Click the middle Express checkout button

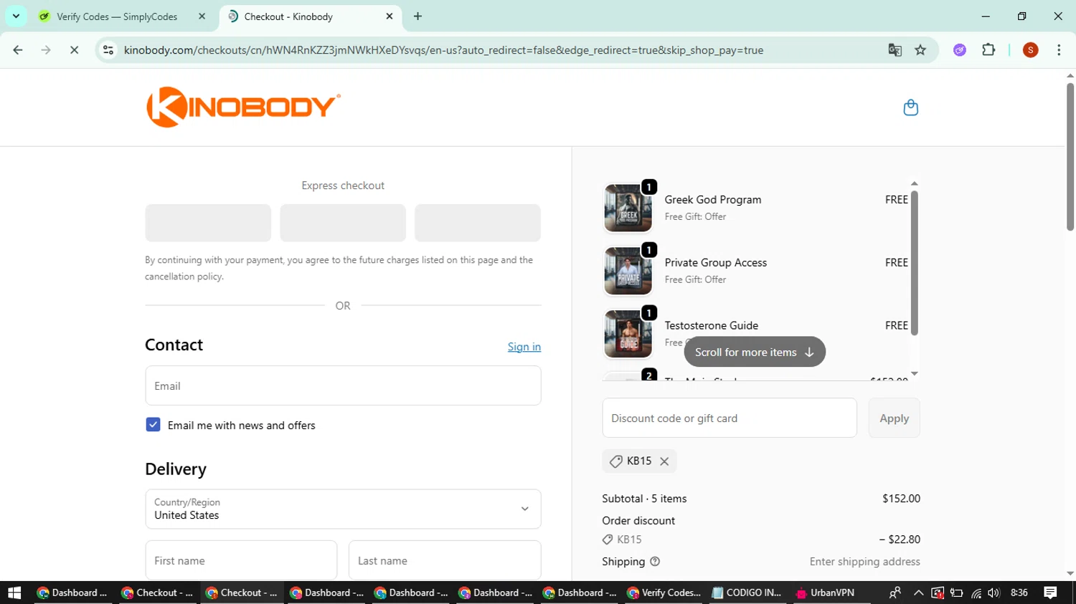(343, 223)
